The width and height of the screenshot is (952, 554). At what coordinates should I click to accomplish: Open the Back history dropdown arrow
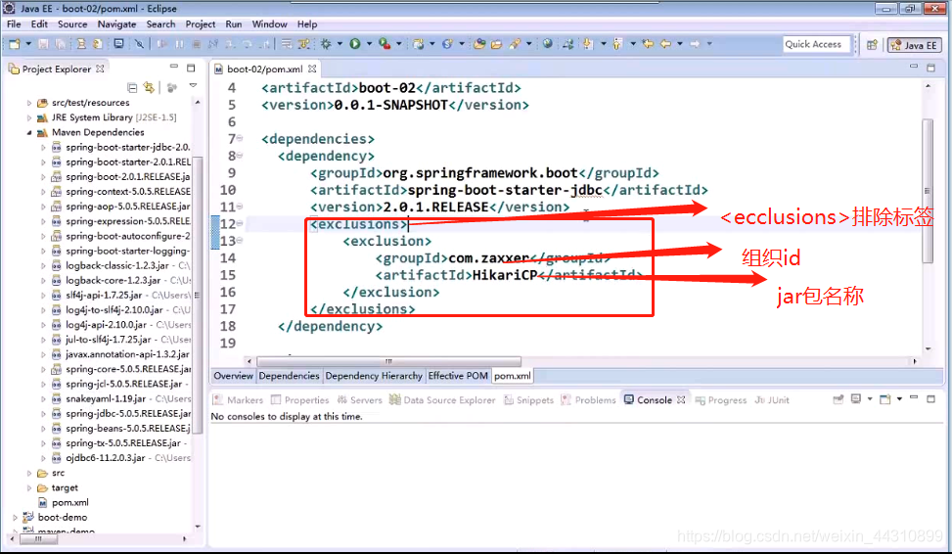coord(679,44)
